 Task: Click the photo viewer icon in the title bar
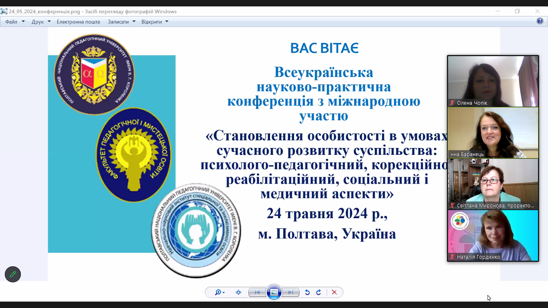(x=4, y=11)
